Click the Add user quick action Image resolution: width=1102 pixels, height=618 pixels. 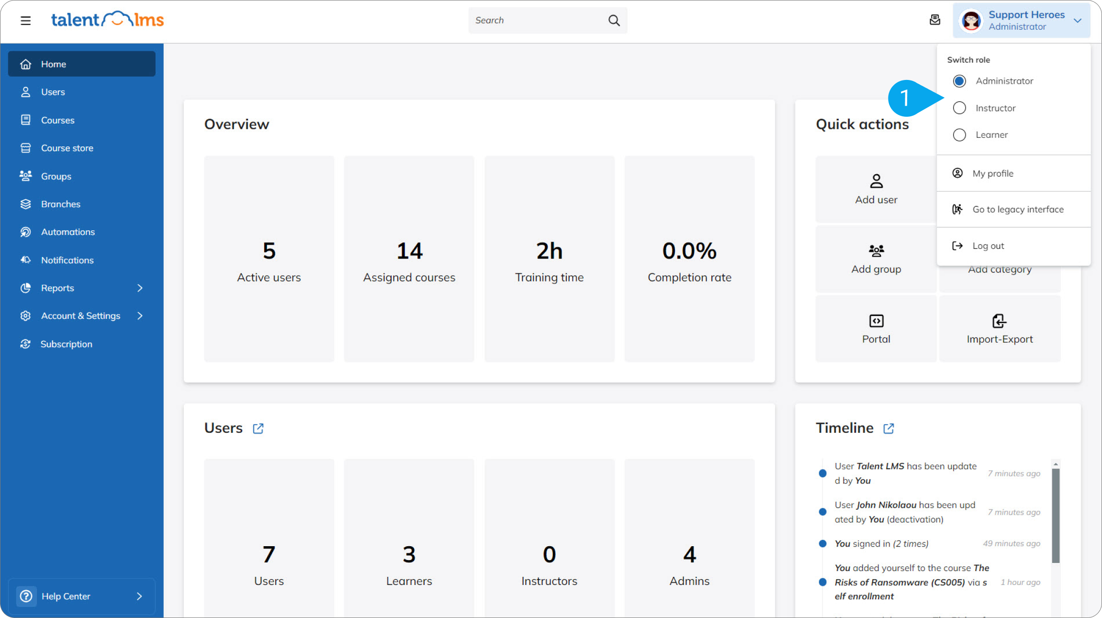pos(876,189)
